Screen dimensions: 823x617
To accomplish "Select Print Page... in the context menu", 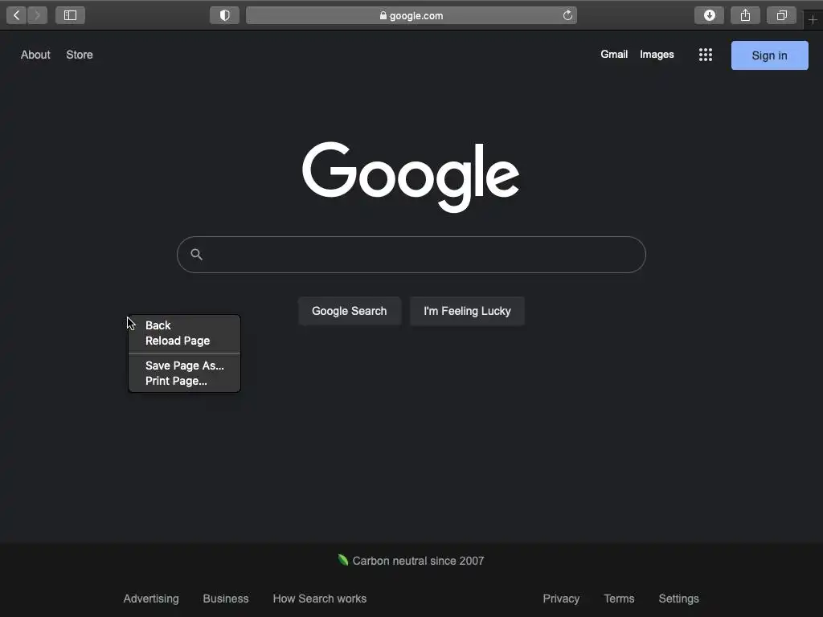I will [184, 381].
